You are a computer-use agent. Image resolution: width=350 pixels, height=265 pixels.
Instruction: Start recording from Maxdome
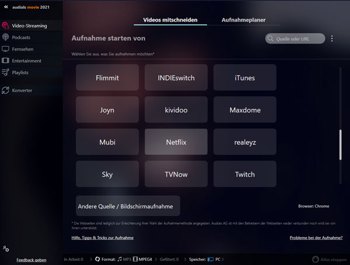(x=245, y=109)
